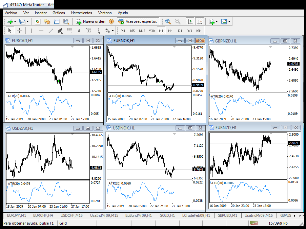Select the text label T tool

tap(88, 31)
